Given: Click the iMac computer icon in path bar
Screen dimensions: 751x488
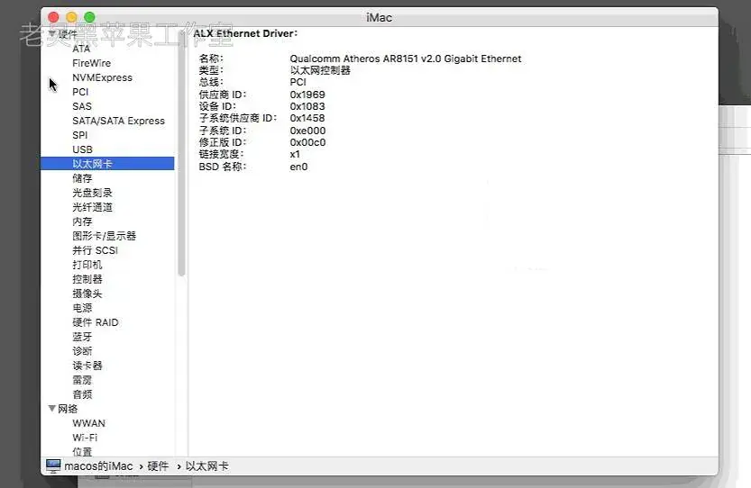Looking at the screenshot, I should [53, 465].
